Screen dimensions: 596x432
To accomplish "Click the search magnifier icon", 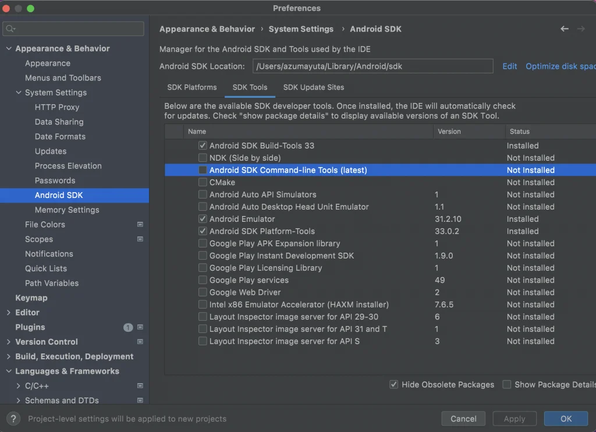I will click(10, 29).
